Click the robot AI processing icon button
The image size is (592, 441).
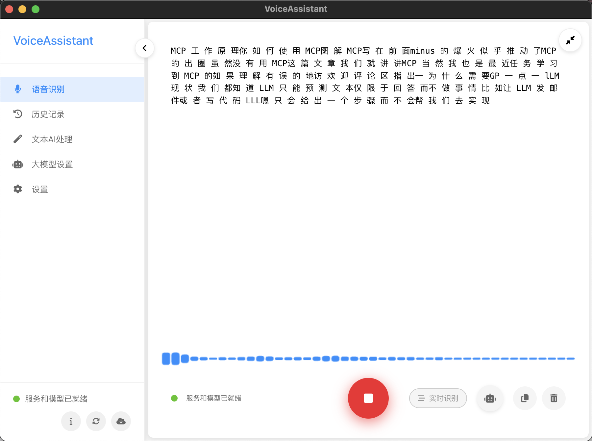(x=490, y=398)
